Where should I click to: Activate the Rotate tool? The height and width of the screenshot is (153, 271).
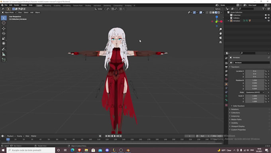tap(4, 34)
